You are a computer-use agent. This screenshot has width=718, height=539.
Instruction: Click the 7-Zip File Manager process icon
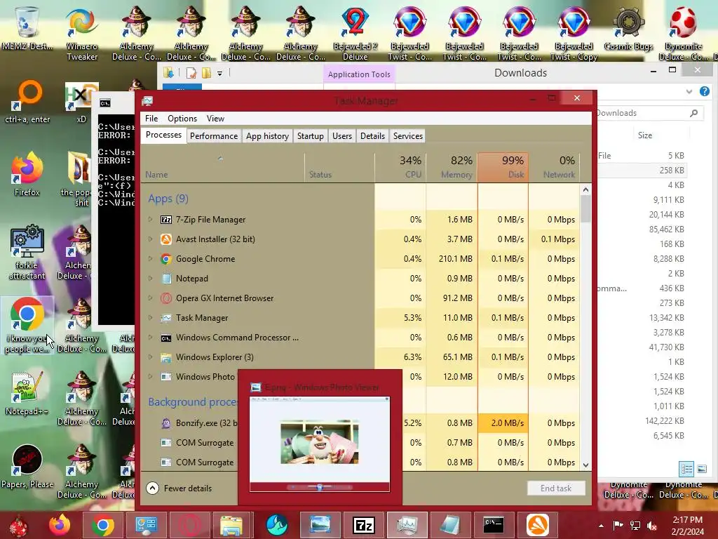point(165,220)
